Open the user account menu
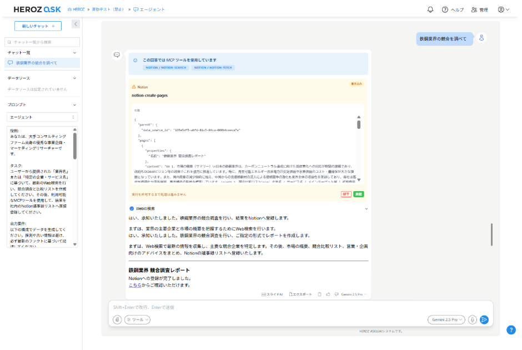 [x=503, y=9]
